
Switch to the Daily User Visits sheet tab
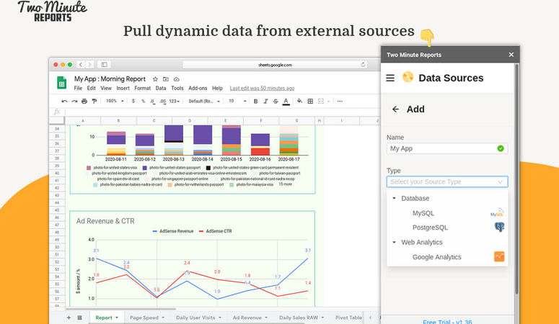(198, 318)
